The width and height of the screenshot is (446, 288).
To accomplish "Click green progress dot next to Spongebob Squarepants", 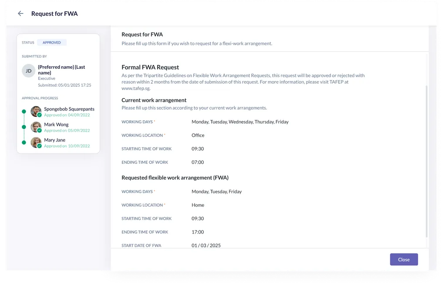I will 24,112.
